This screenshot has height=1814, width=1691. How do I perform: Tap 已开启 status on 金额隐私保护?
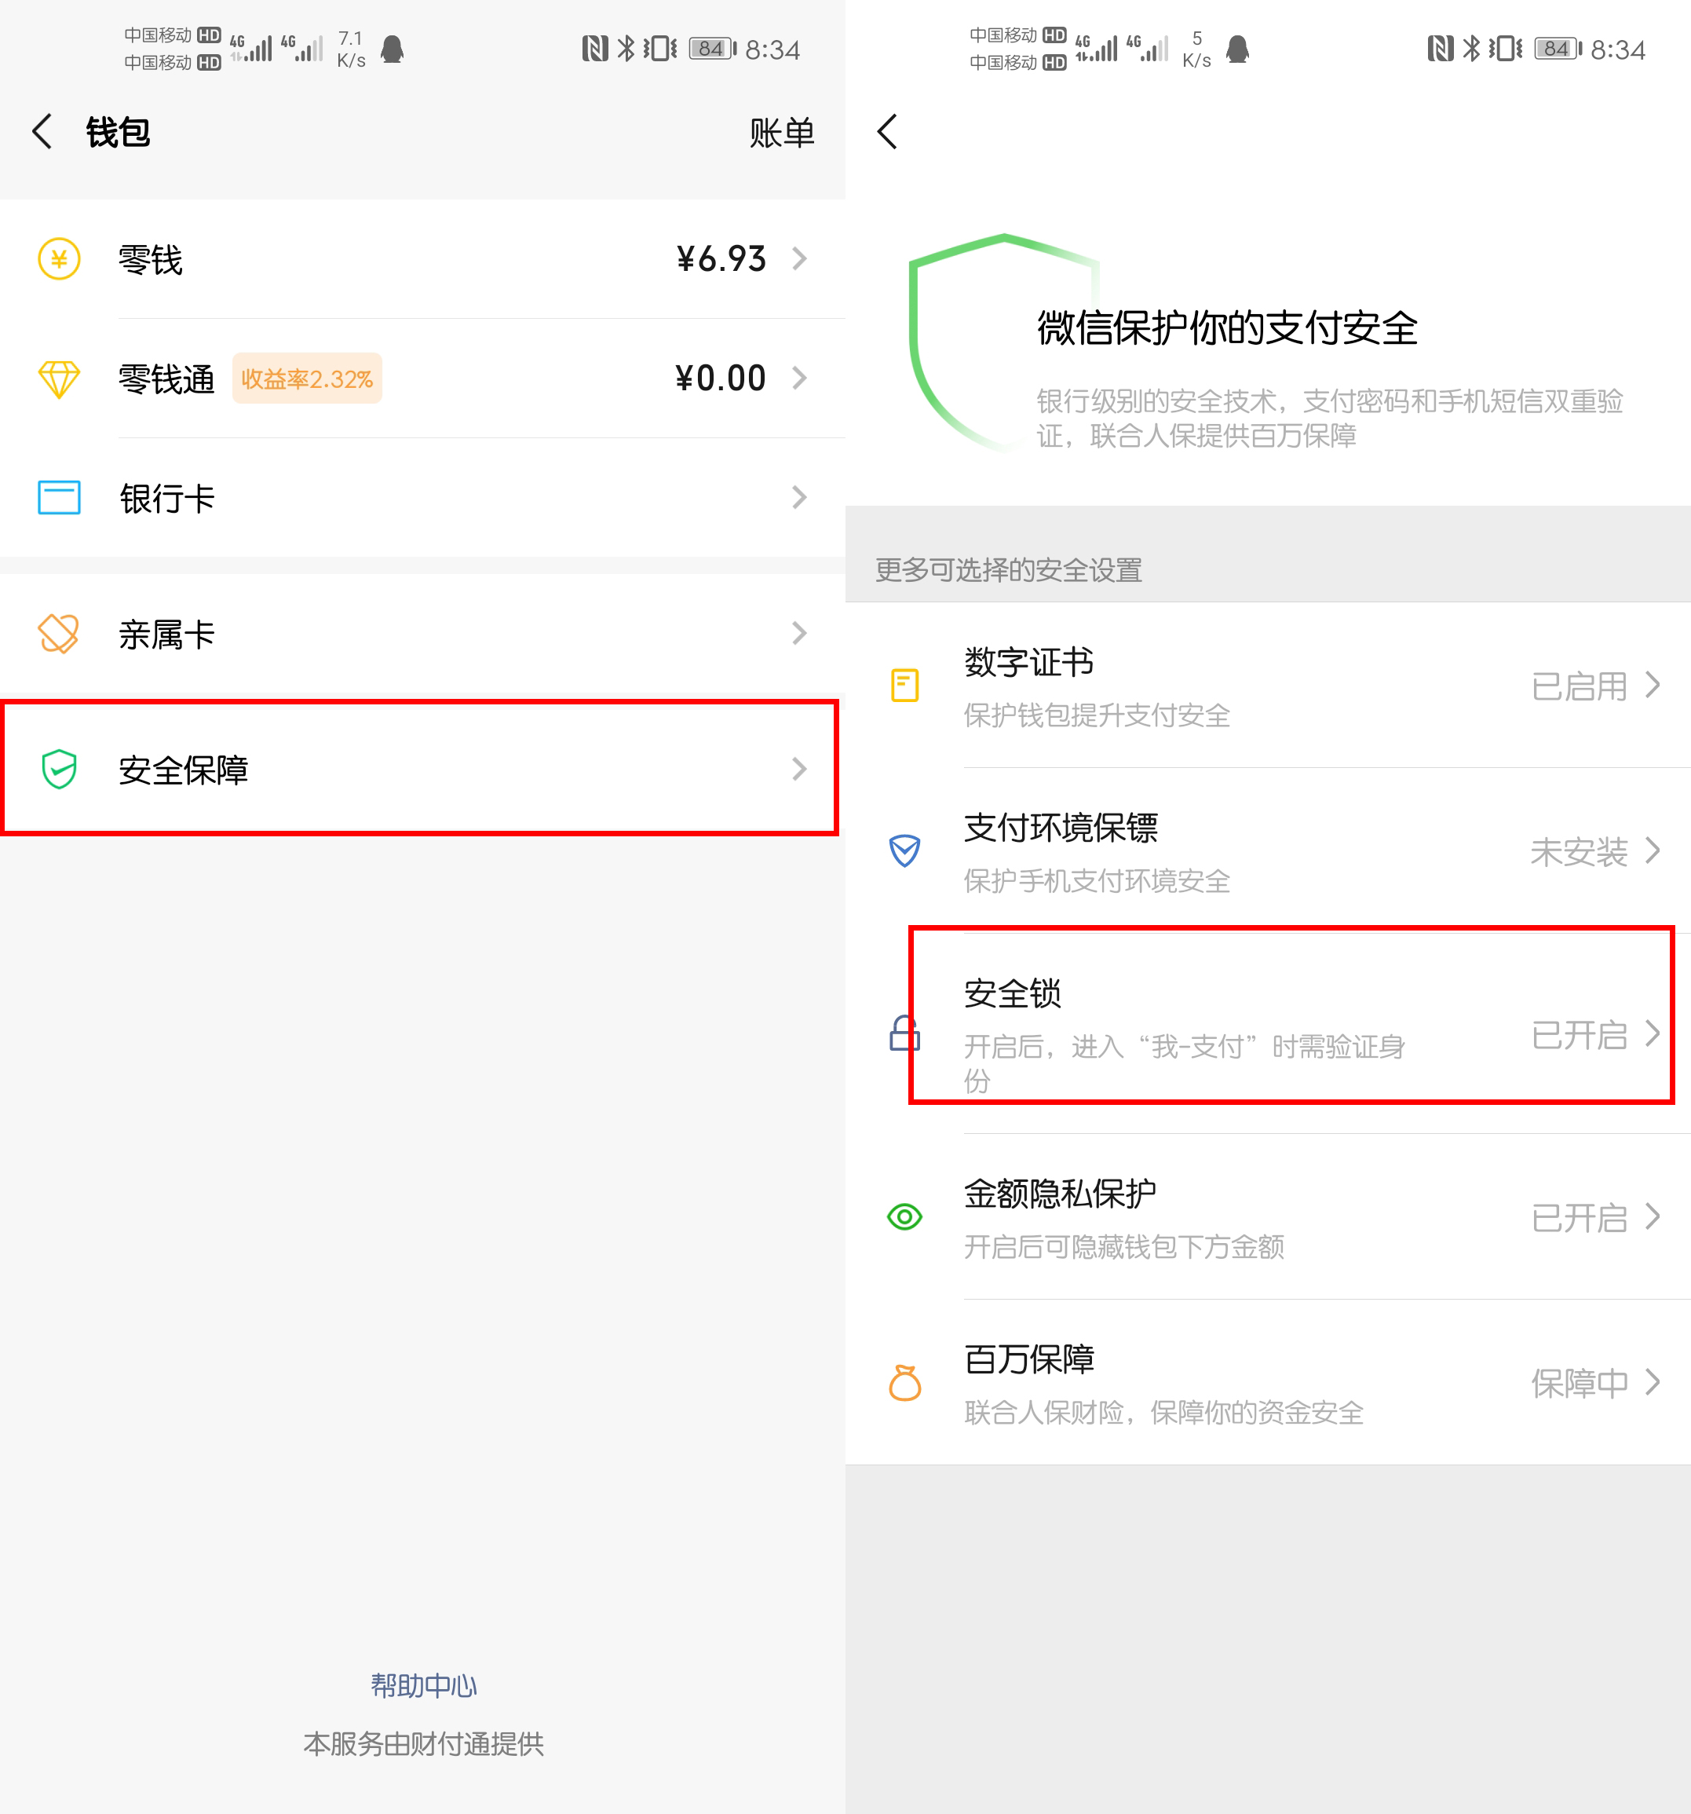(x=1579, y=1218)
